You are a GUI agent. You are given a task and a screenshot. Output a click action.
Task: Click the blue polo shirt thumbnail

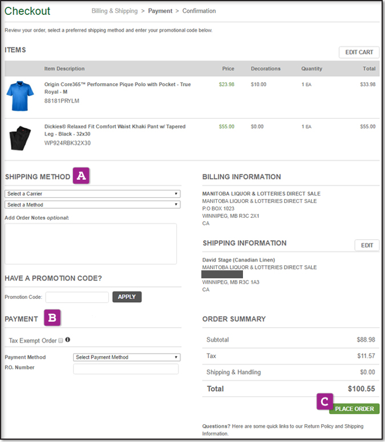tap(19, 96)
